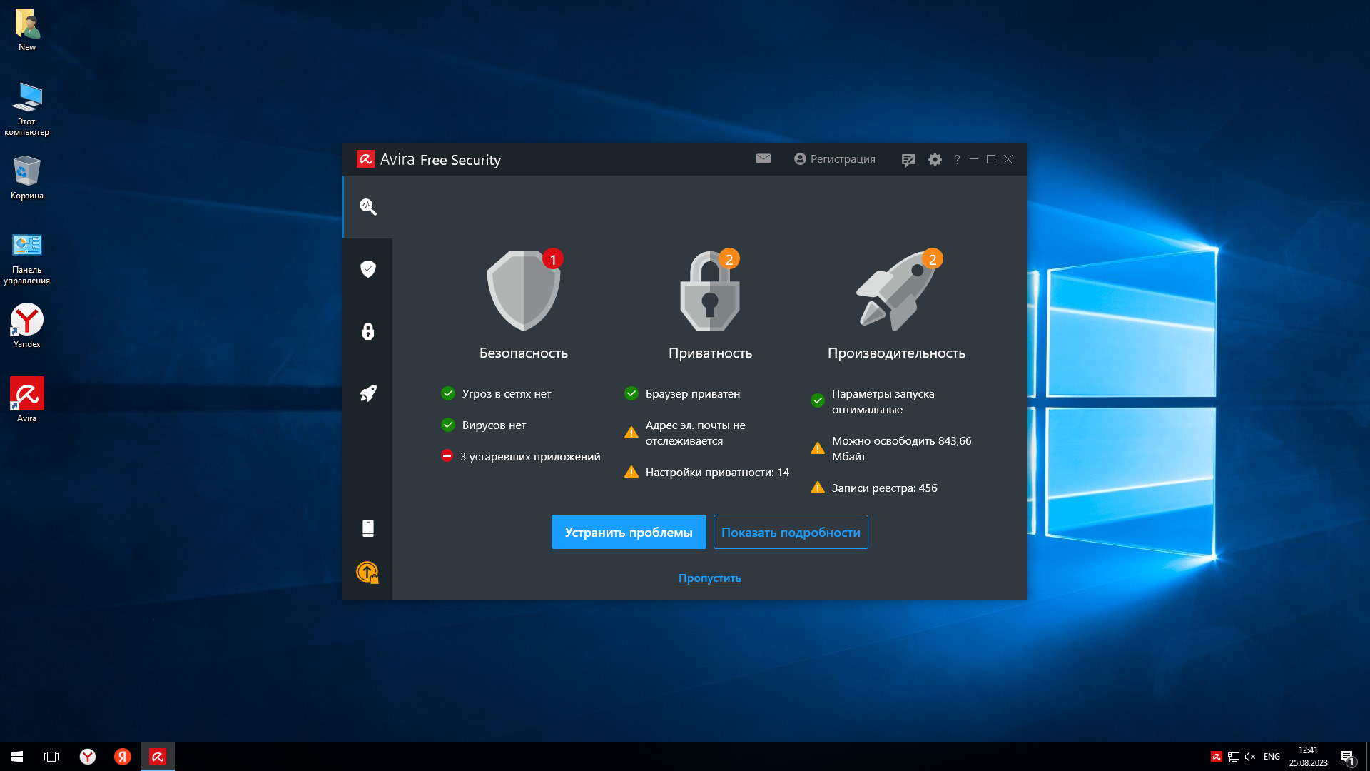Open Avira settings gear icon

935,160
